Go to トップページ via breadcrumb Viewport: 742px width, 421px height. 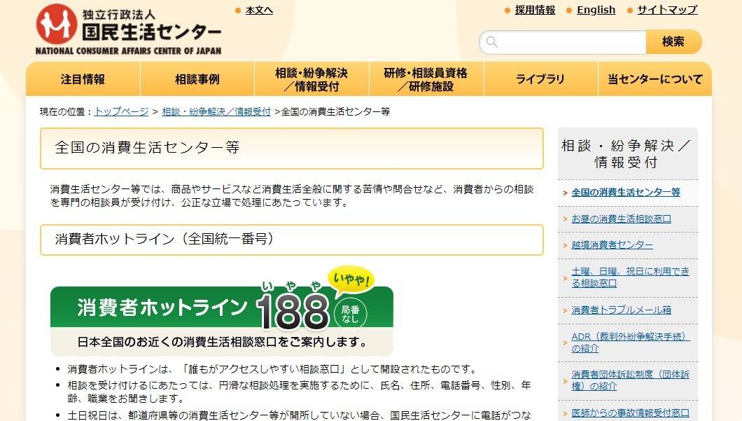[122, 112]
